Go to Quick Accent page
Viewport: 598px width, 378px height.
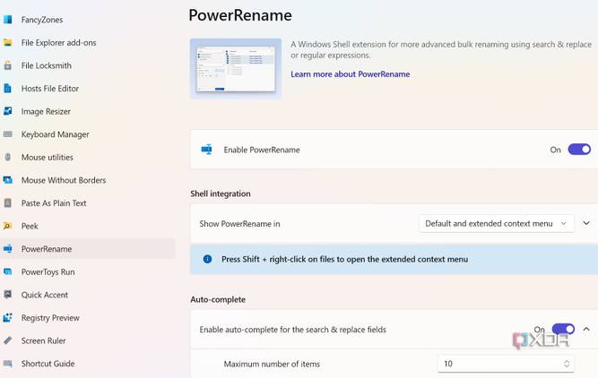45,295
